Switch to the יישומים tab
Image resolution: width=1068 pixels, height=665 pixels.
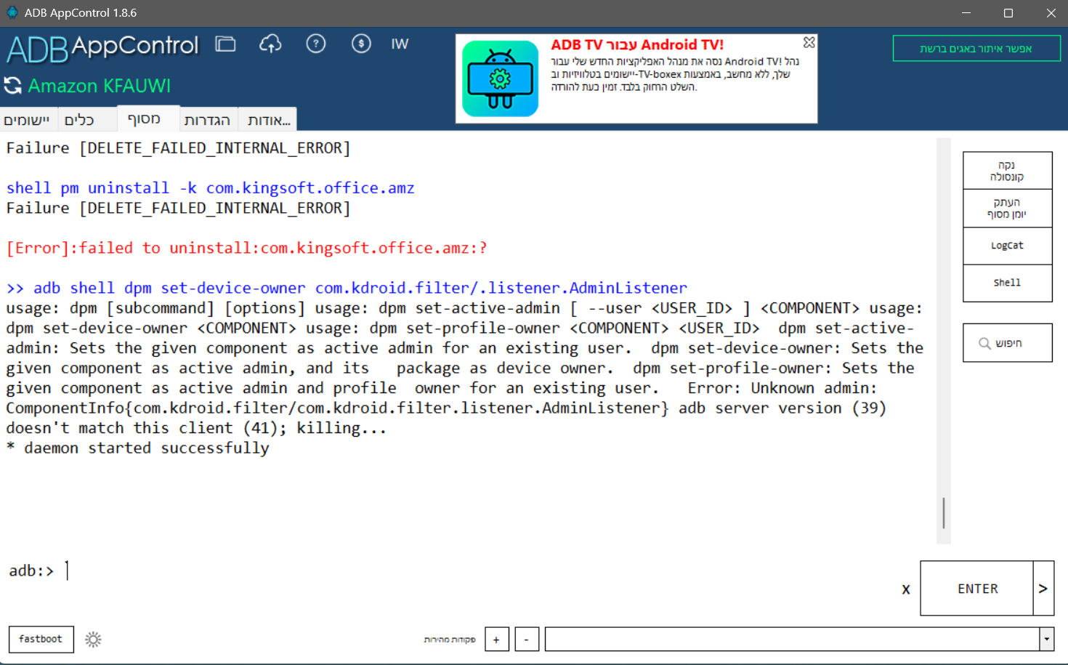point(27,120)
